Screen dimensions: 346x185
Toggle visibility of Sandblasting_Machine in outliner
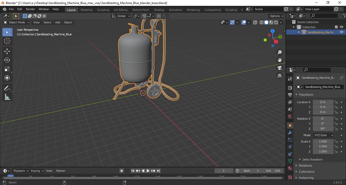tap(341, 32)
